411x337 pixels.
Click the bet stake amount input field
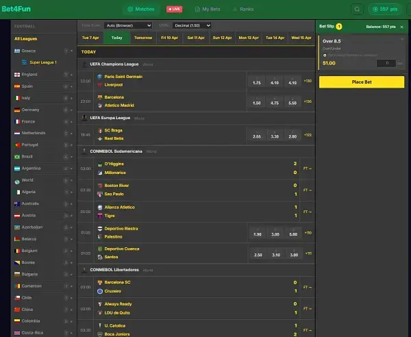tap(386, 63)
